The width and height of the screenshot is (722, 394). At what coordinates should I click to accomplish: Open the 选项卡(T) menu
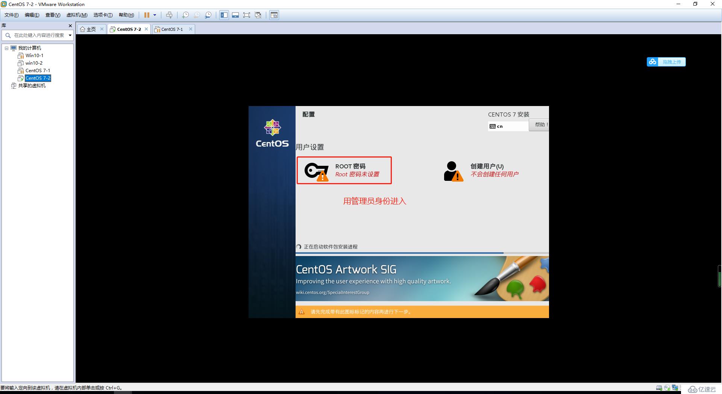[x=103, y=15]
